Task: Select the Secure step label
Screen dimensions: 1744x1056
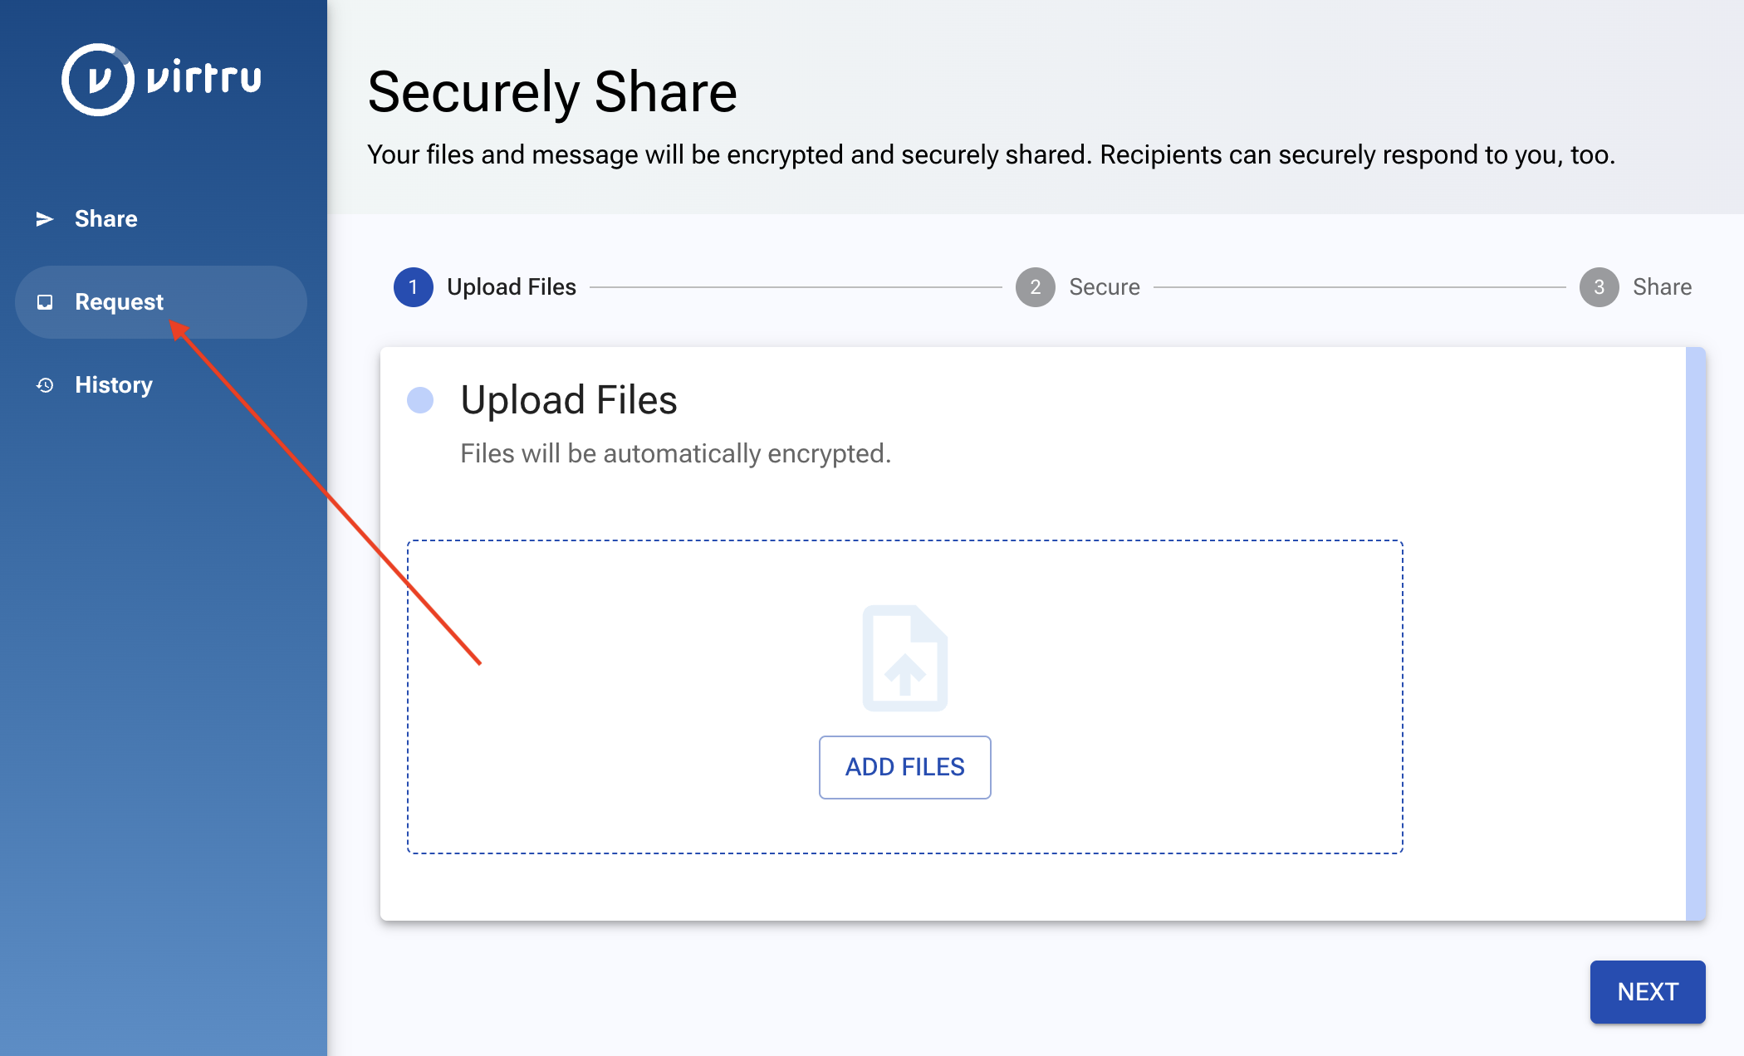Action: point(1105,287)
